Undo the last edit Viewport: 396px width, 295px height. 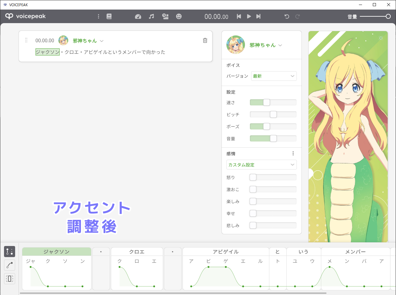(x=287, y=16)
